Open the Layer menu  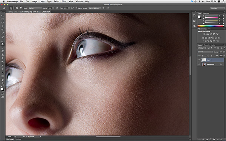(x=42, y=2)
